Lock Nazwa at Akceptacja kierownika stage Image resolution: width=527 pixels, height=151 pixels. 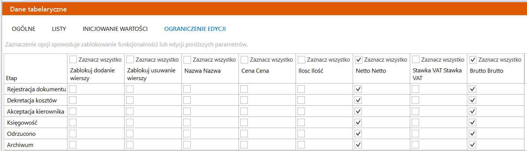point(187,111)
